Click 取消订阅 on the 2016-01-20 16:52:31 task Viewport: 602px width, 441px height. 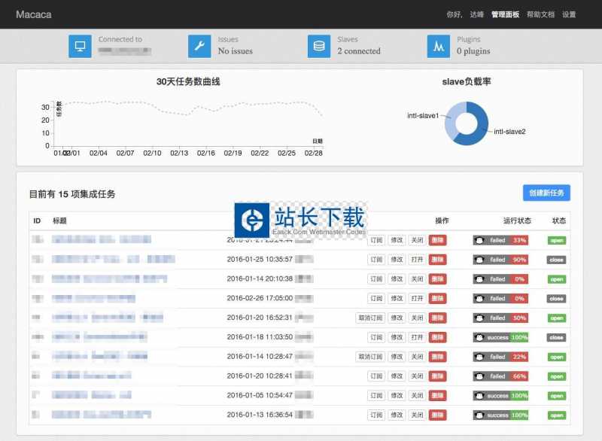[370, 318]
